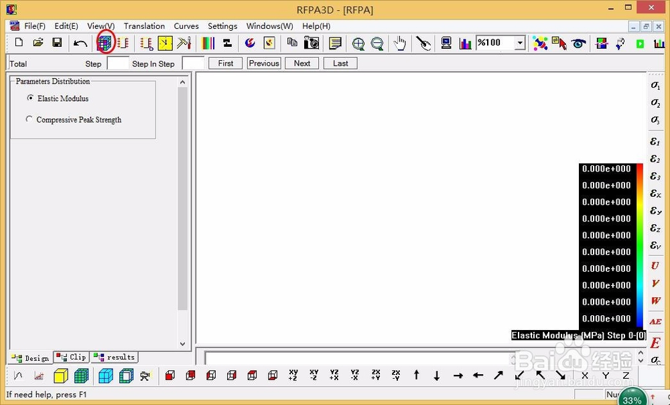The width and height of the screenshot is (670, 405).
Task: Open the %100 zoom dropdown
Action: point(520,43)
